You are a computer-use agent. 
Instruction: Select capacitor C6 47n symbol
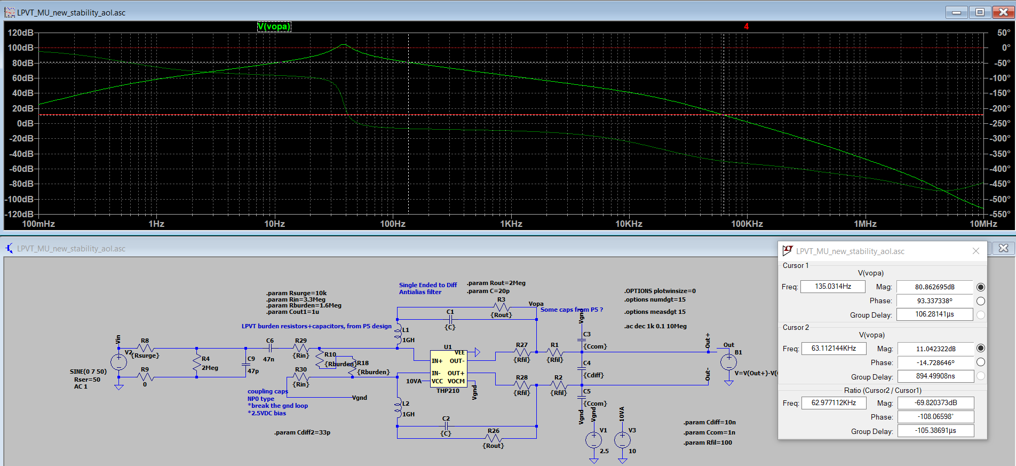[x=270, y=348]
